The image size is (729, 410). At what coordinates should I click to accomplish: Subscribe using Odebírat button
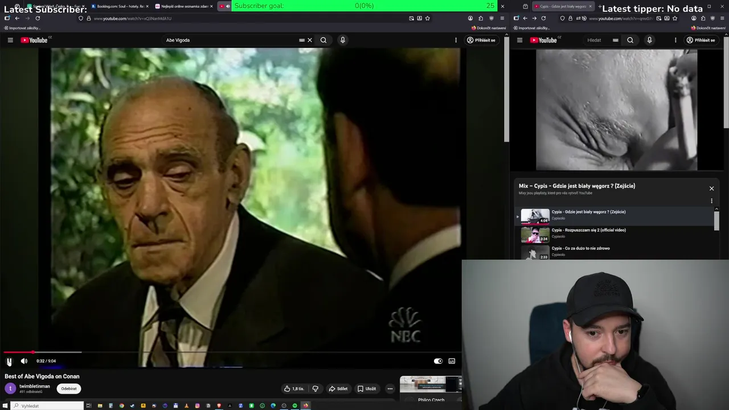pos(69,388)
